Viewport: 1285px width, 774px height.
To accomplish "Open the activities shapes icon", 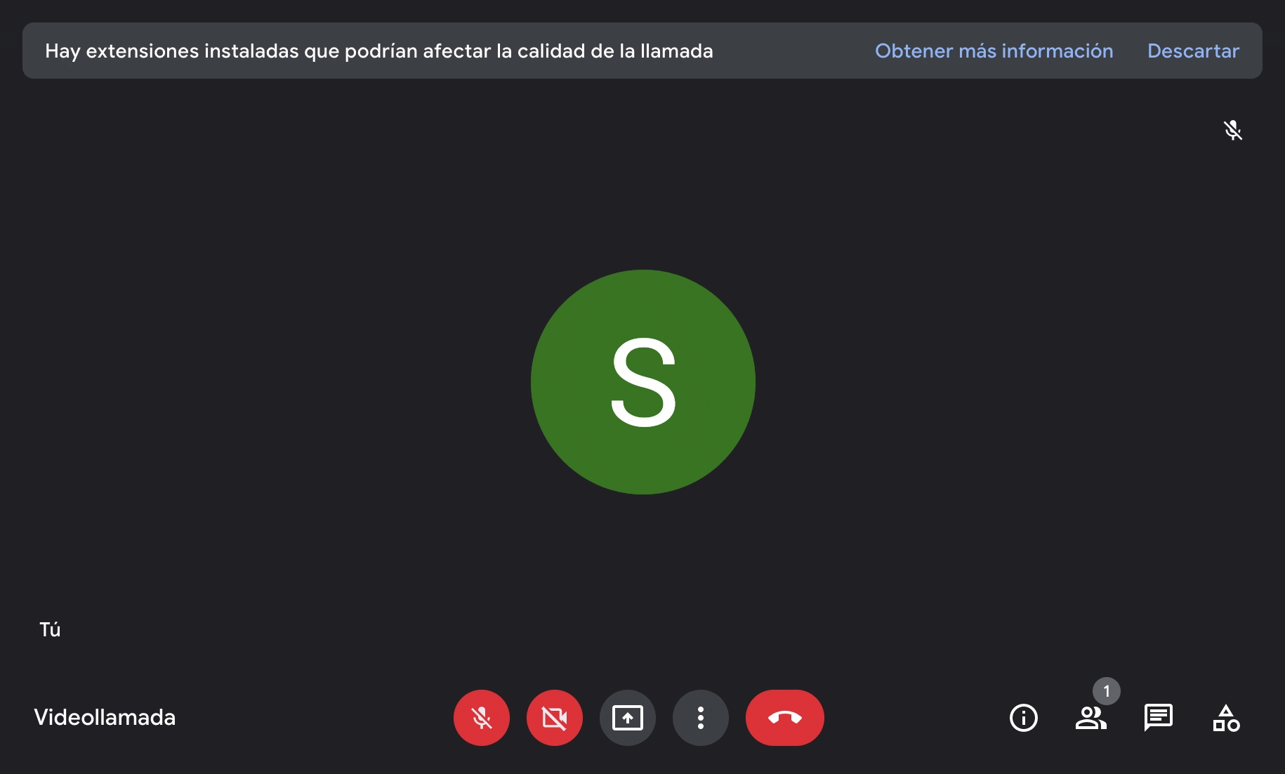I will (x=1226, y=718).
